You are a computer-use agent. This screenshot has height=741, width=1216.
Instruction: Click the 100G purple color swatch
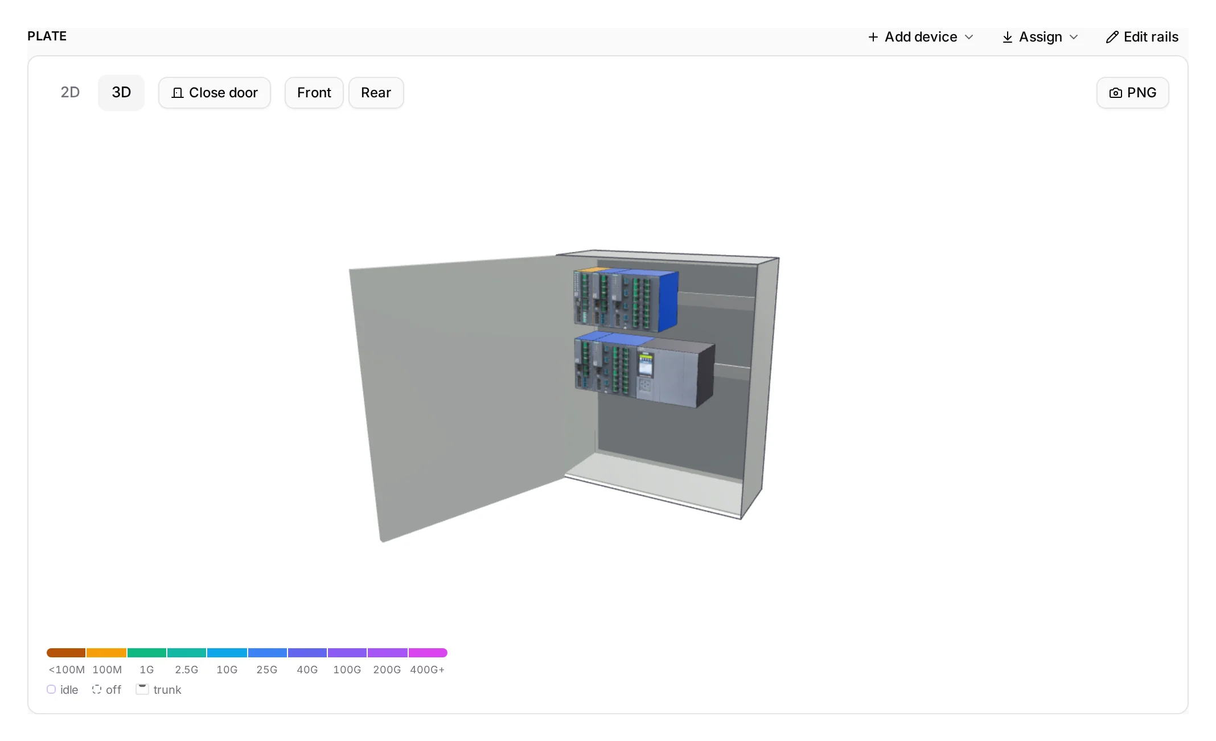347,652
